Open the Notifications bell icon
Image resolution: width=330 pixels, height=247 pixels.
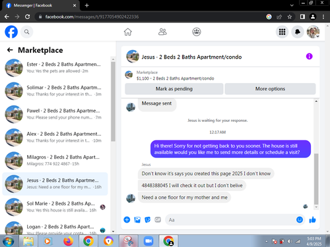coord(298,32)
